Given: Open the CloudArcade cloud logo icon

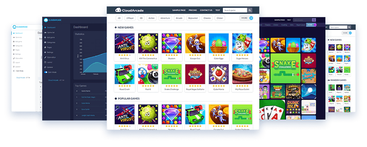Looking at the screenshot, I should click(118, 10).
